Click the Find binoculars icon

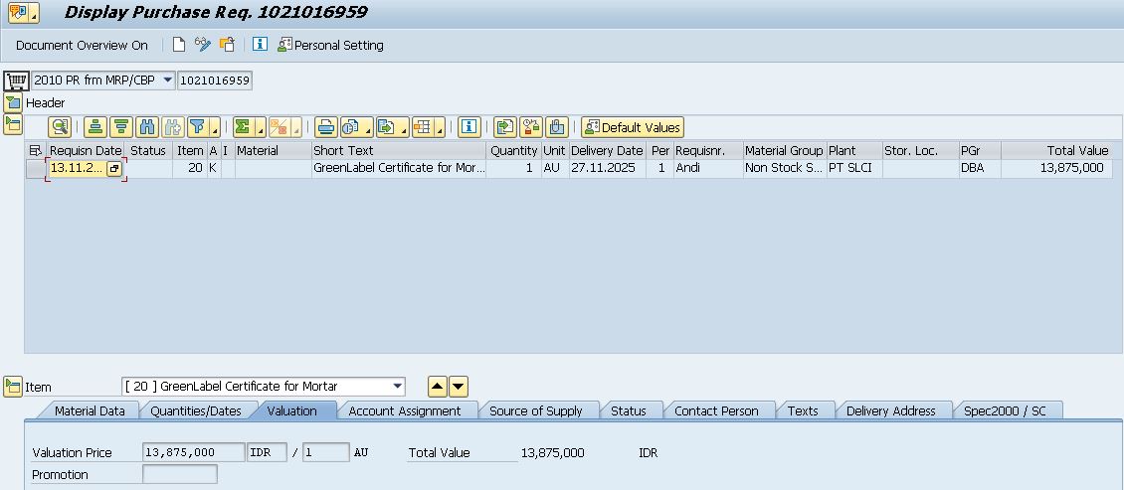pos(147,127)
